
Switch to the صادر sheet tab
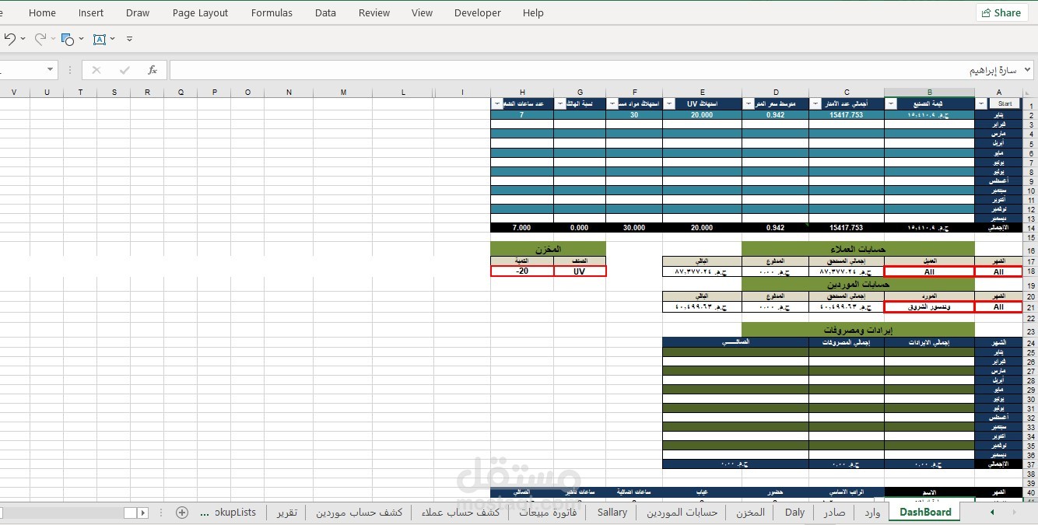pyautogui.click(x=834, y=512)
